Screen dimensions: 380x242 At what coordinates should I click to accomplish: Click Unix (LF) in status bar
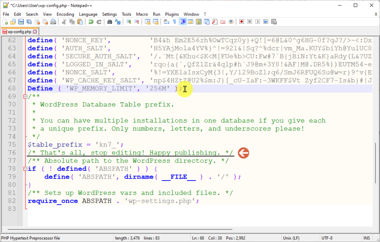point(291,238)
